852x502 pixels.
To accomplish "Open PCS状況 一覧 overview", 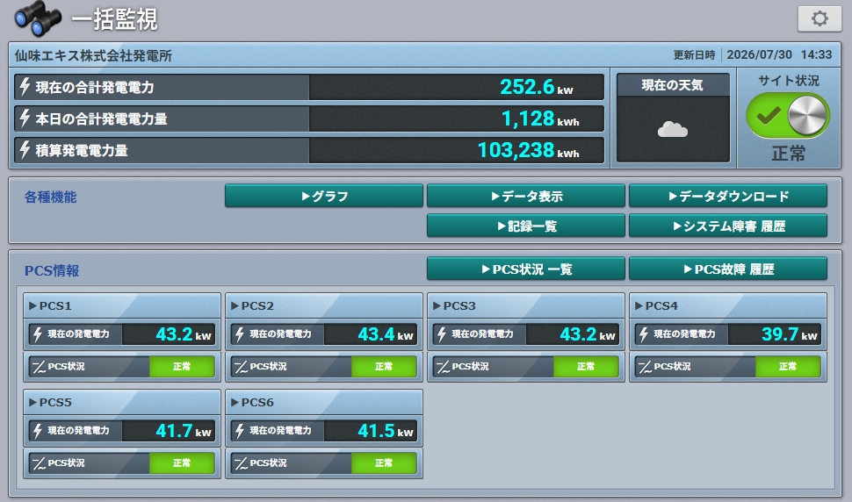I will click(526, 269).
